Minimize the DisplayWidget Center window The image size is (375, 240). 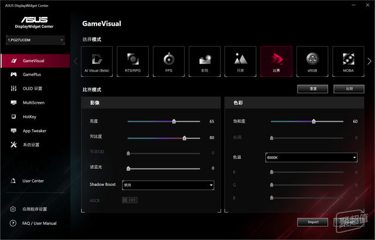point(354,5)
